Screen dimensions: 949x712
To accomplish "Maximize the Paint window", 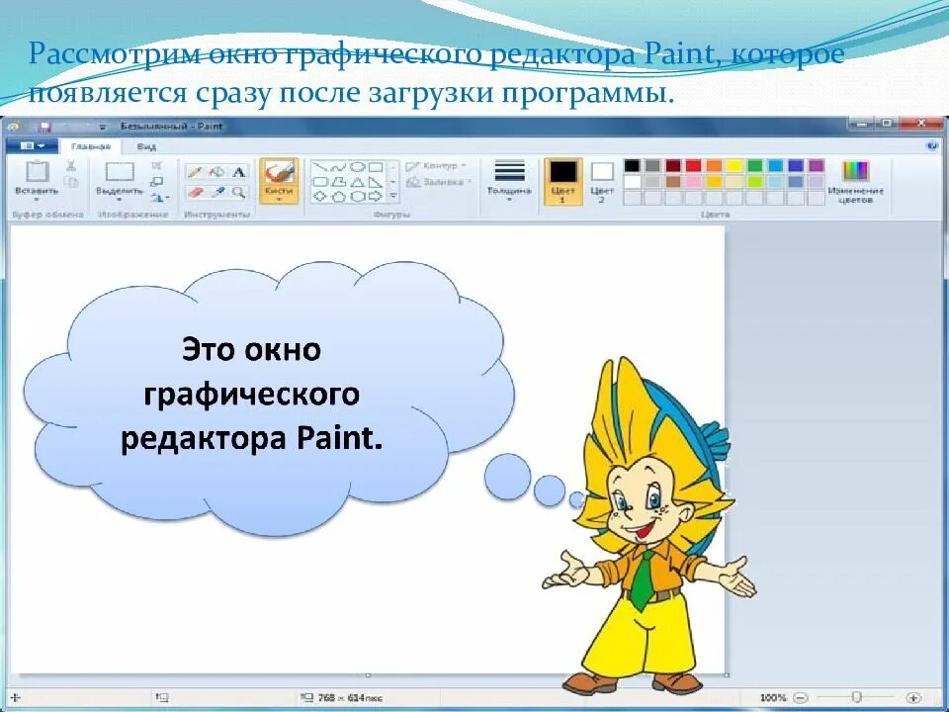I will pyautogui.click(x=887, y=124).
